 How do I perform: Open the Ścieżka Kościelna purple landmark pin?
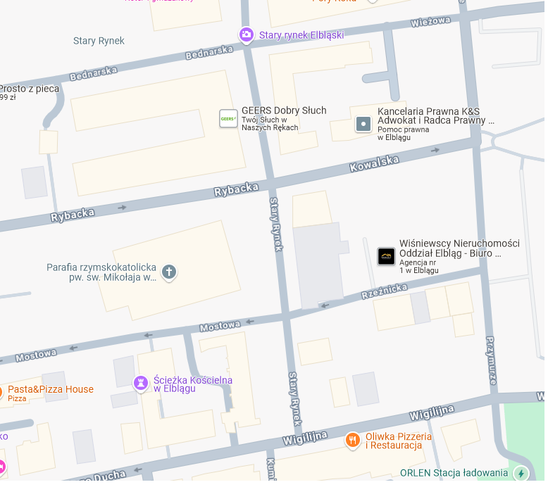(x=141, y=384)
